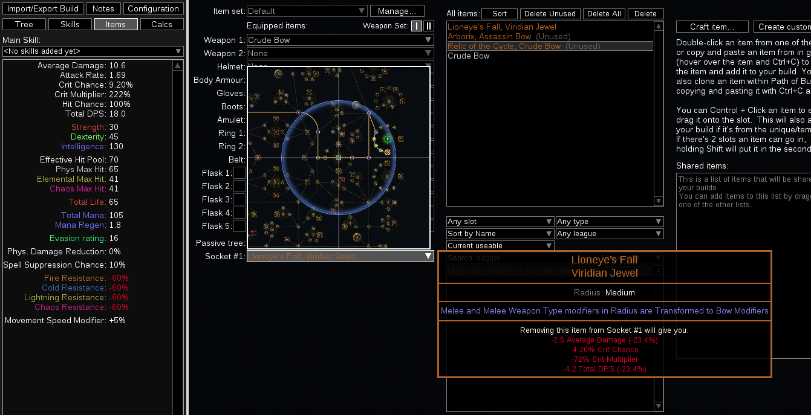Screen dimensions: 811x415
Task: Click the Total Mana: 105 stat
Action: pos(92,215)
